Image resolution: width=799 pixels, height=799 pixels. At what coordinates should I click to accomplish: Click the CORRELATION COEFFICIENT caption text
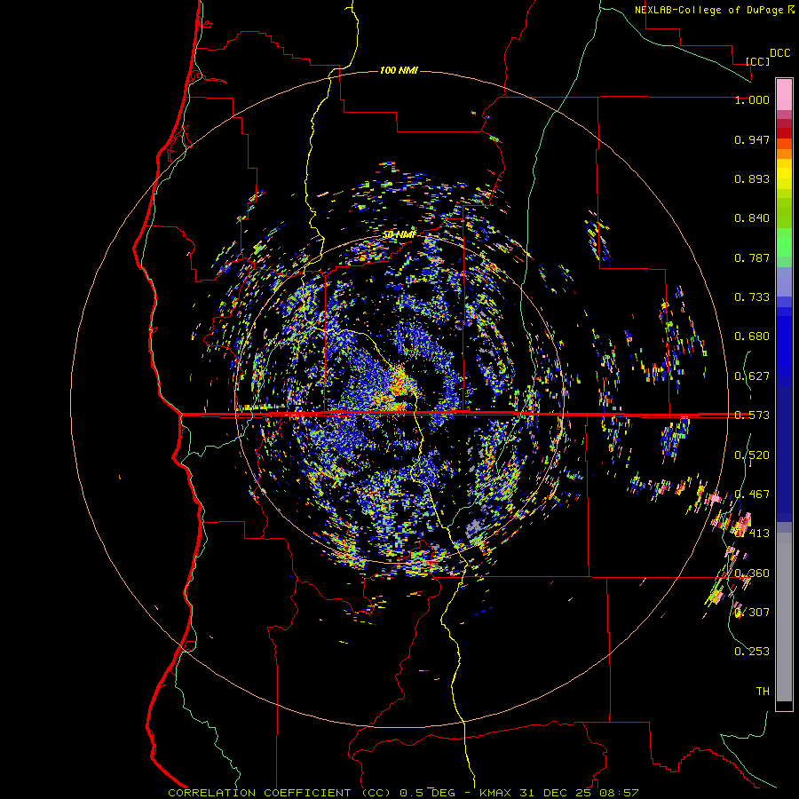coord(259,793)
